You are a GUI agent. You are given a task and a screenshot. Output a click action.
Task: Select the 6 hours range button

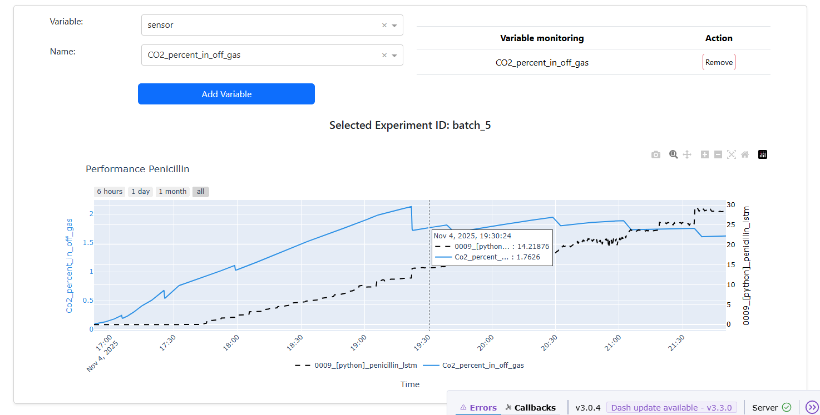[110, 192]
